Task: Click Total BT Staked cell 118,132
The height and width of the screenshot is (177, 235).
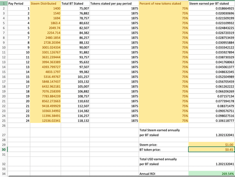Action: click(x=75, y=121)
